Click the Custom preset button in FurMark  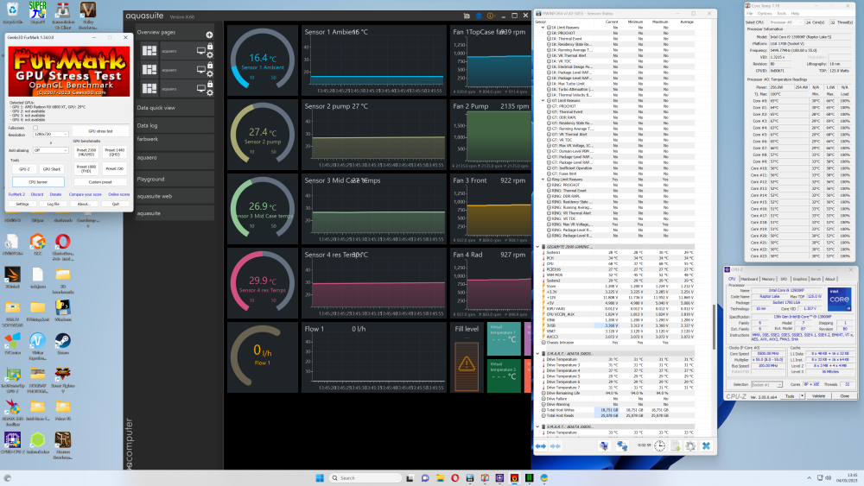pos(100,181)
